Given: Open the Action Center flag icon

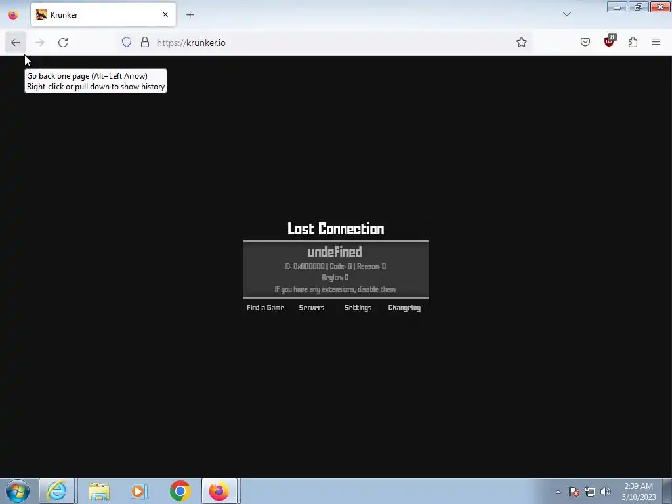Looking at the screenshot, I should [x=574, y=492].
